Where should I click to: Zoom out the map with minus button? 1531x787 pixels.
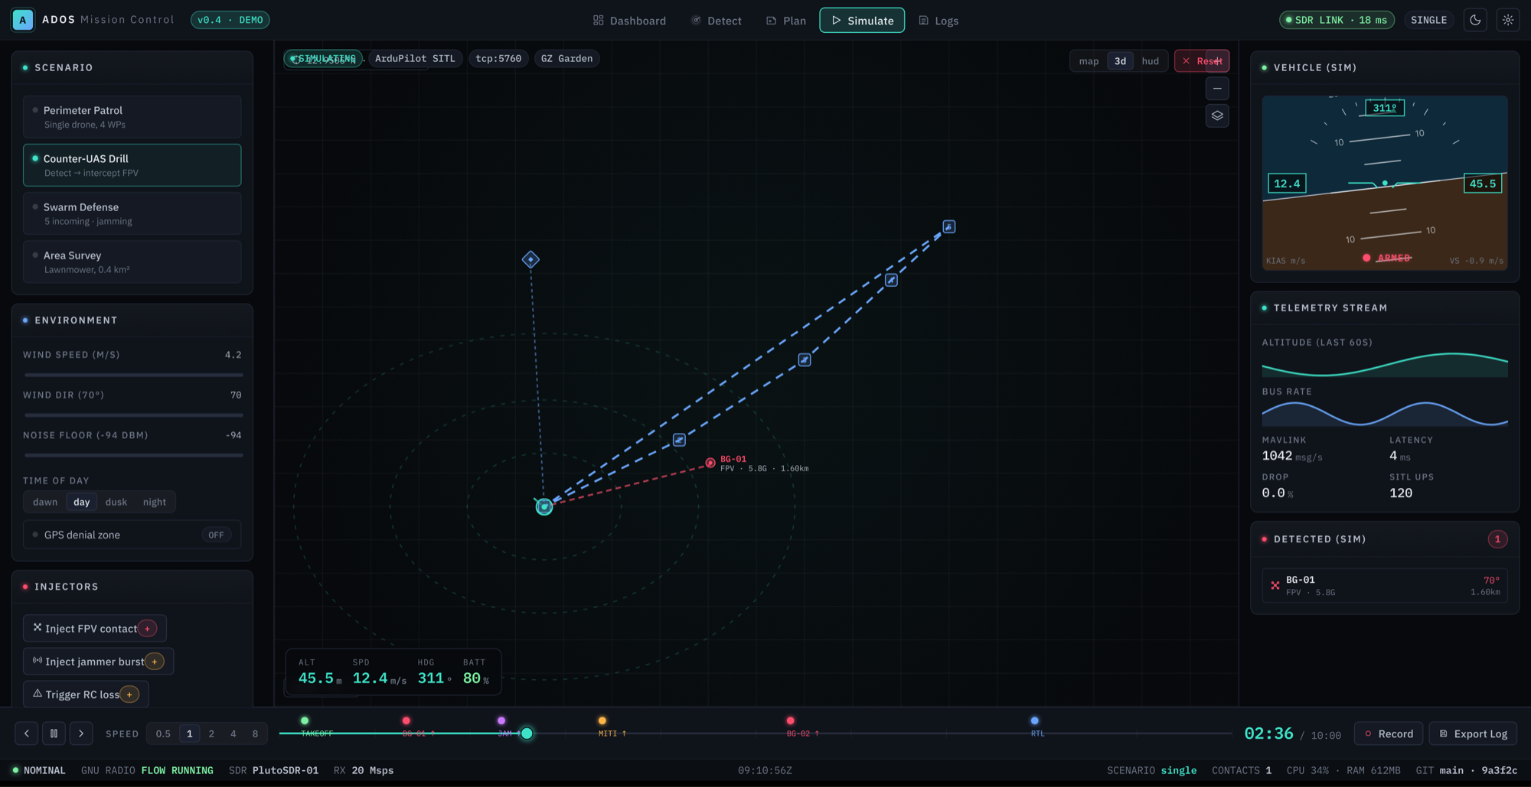point(1217,89)
